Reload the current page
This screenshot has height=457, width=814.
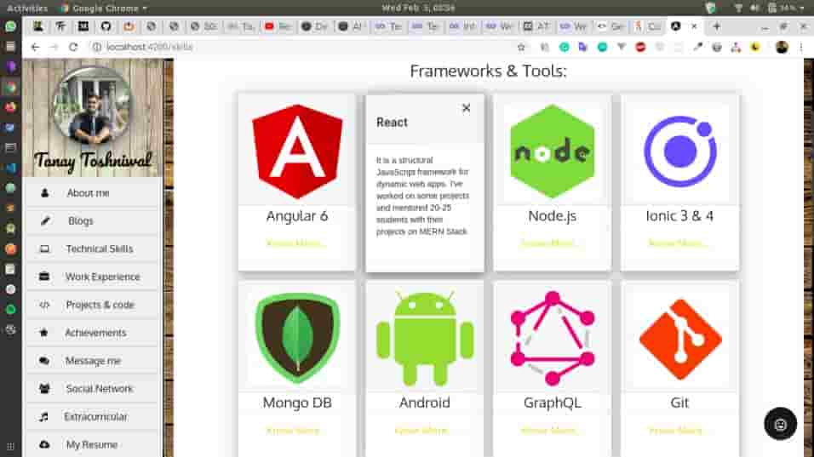73,47
